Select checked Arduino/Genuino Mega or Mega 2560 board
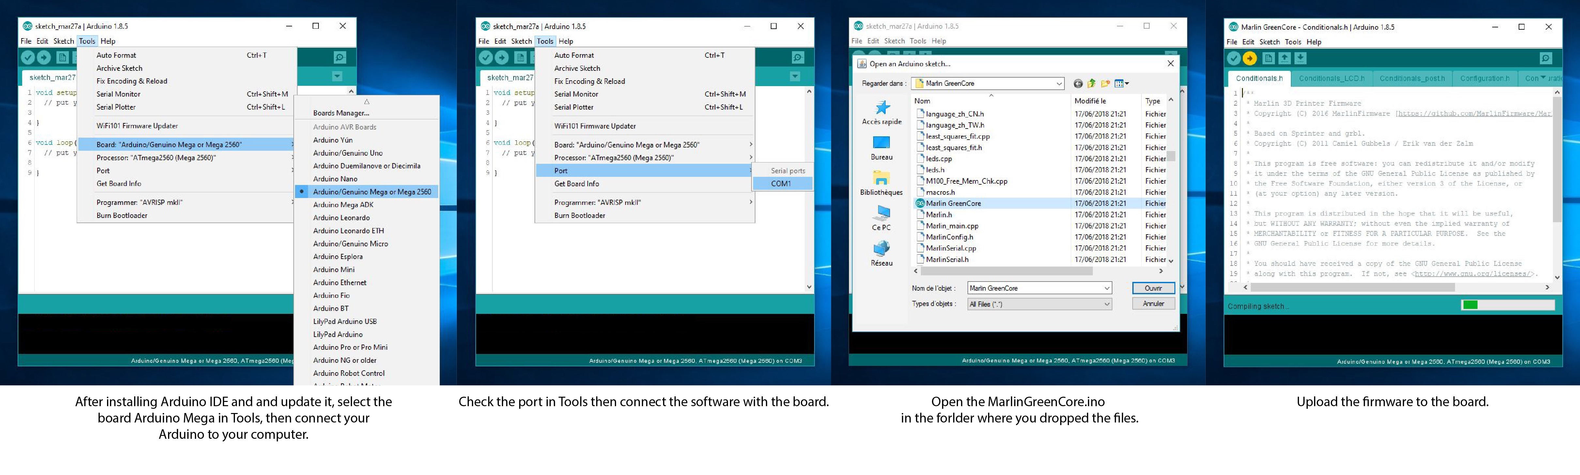 366,192
